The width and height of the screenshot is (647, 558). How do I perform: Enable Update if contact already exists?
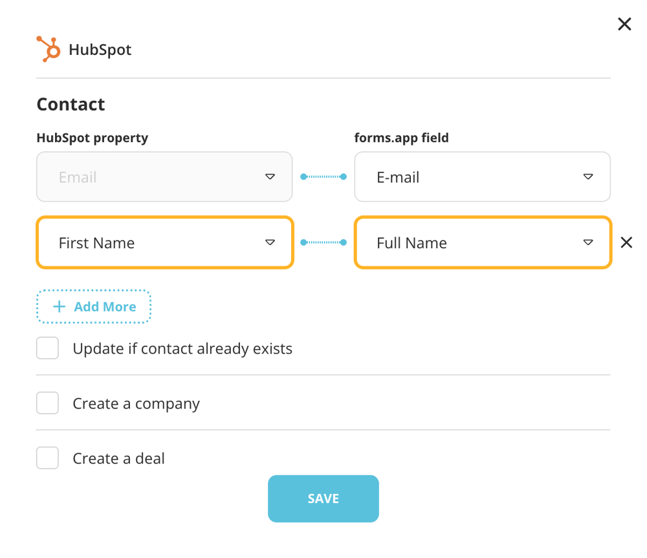(x=48, y=349)
